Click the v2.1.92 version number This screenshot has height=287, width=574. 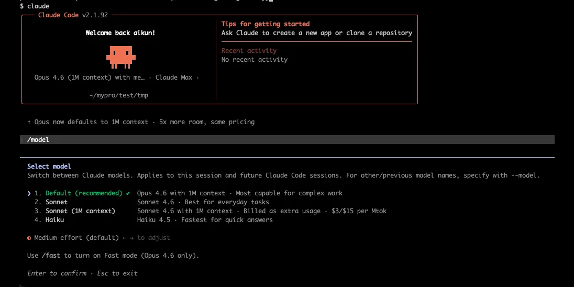coord(95,15)
